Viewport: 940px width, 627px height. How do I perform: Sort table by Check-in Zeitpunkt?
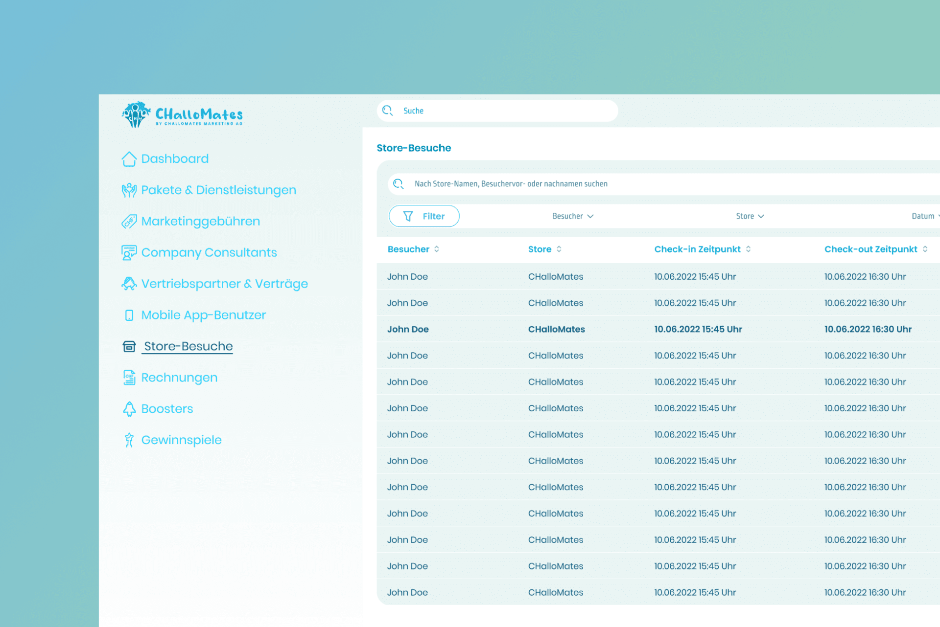(x=749, y=249)
